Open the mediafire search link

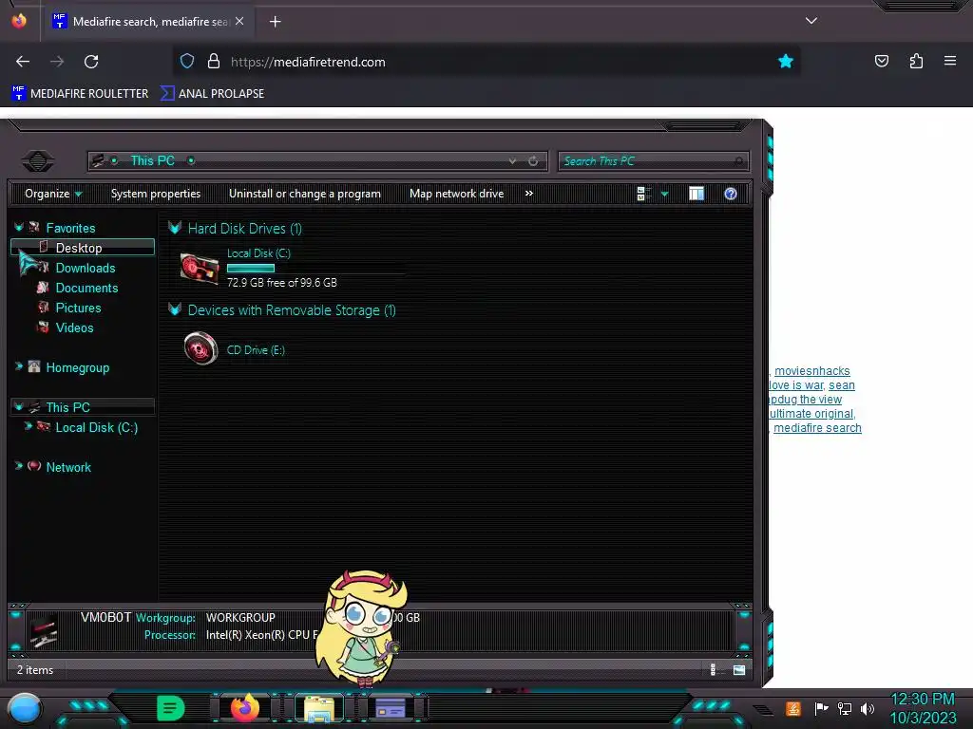817,428
